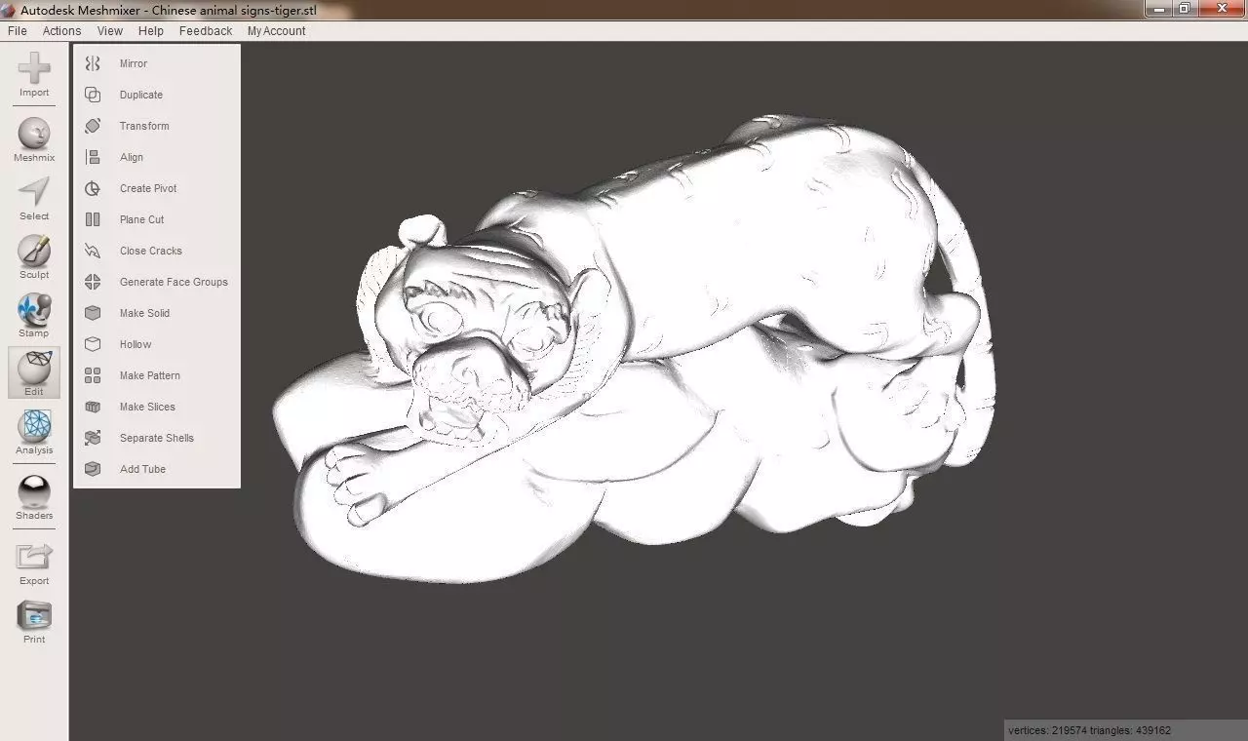Choose Align from the Edit list
Image resolution: width=1248 pixels, height=741 pixels.
(132, 157)
